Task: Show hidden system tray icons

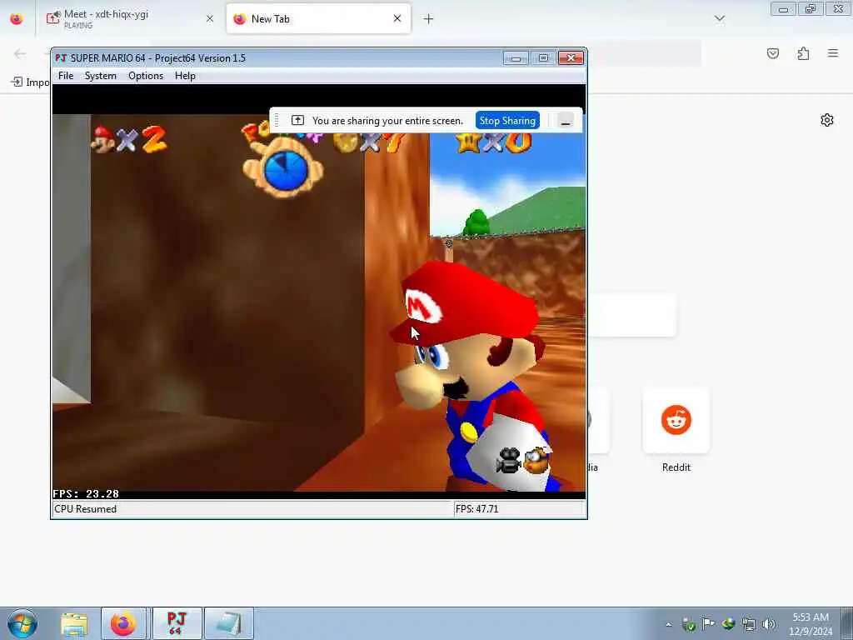Action: click(x=668, y=625)
